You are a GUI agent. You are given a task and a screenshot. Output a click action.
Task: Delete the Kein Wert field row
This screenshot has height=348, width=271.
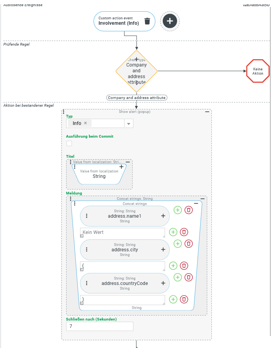pos(184,232)
